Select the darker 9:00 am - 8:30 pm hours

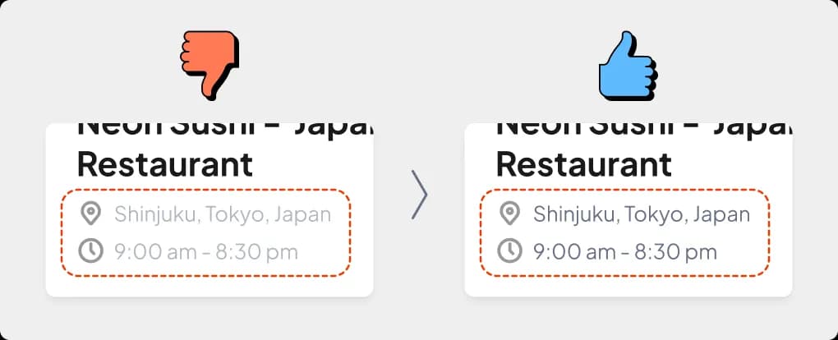pos(625,251)
